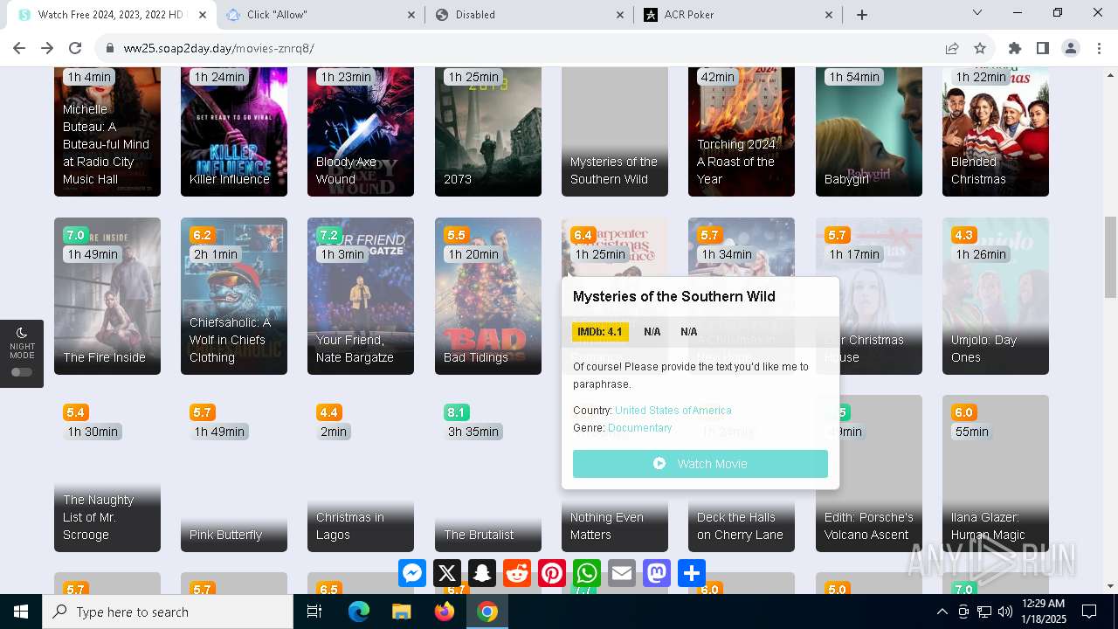Open Blended Christmas movie poster
This screenshot has width=1118, height=629.
point(996,131)
